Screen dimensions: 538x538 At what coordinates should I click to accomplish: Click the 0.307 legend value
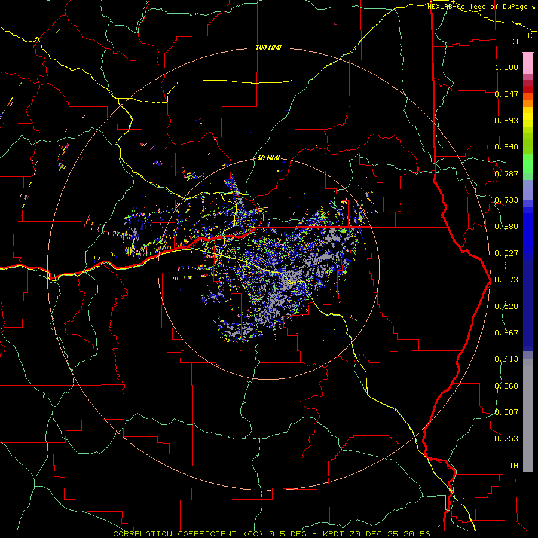506,412
